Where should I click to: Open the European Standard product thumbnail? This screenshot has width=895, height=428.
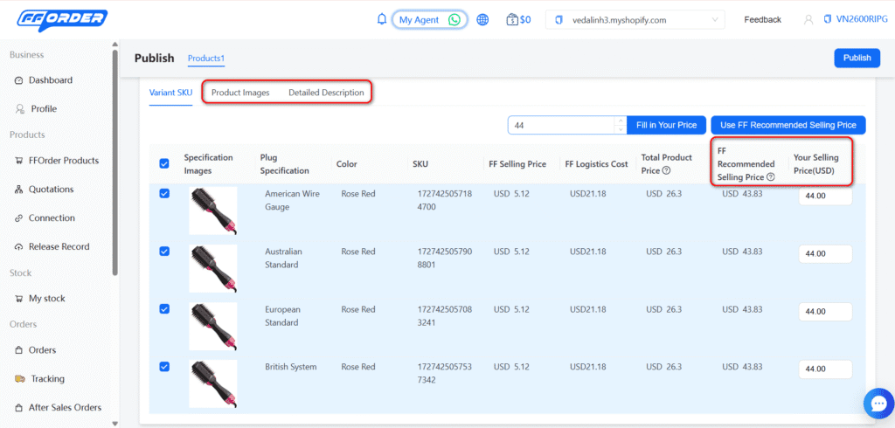(x=213, y=326)
